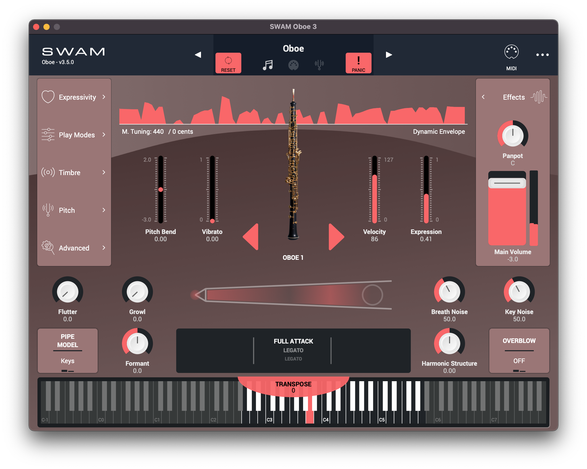The width and height of the screenshot is (587, 469).
Task: Click the 0 cents tuning value
Action: point(182,132)
